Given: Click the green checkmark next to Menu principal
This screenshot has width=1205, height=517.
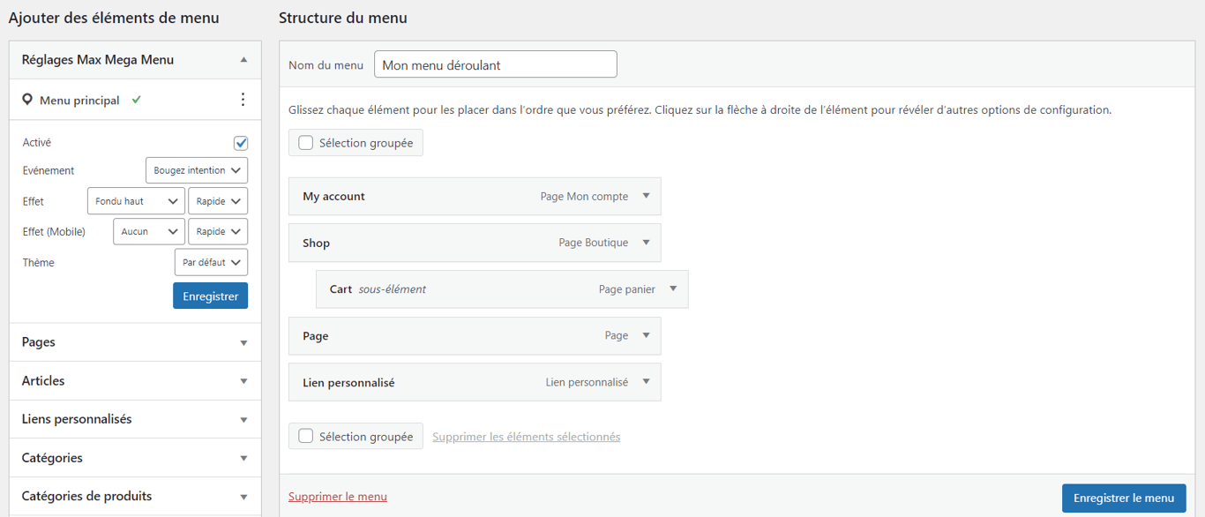Looking at the screenshot, I should (136, 99).
